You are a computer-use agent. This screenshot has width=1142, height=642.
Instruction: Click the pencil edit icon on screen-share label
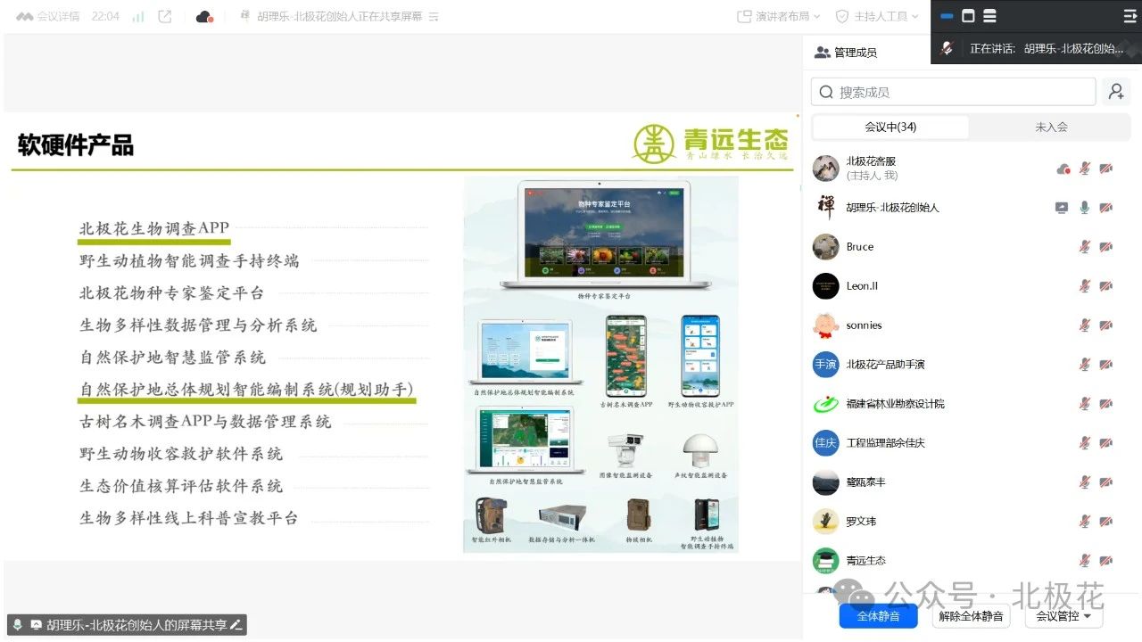(236, 625)
